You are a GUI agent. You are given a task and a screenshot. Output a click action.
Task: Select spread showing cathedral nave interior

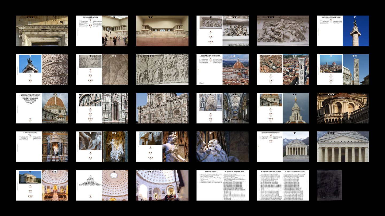[222, 108]
